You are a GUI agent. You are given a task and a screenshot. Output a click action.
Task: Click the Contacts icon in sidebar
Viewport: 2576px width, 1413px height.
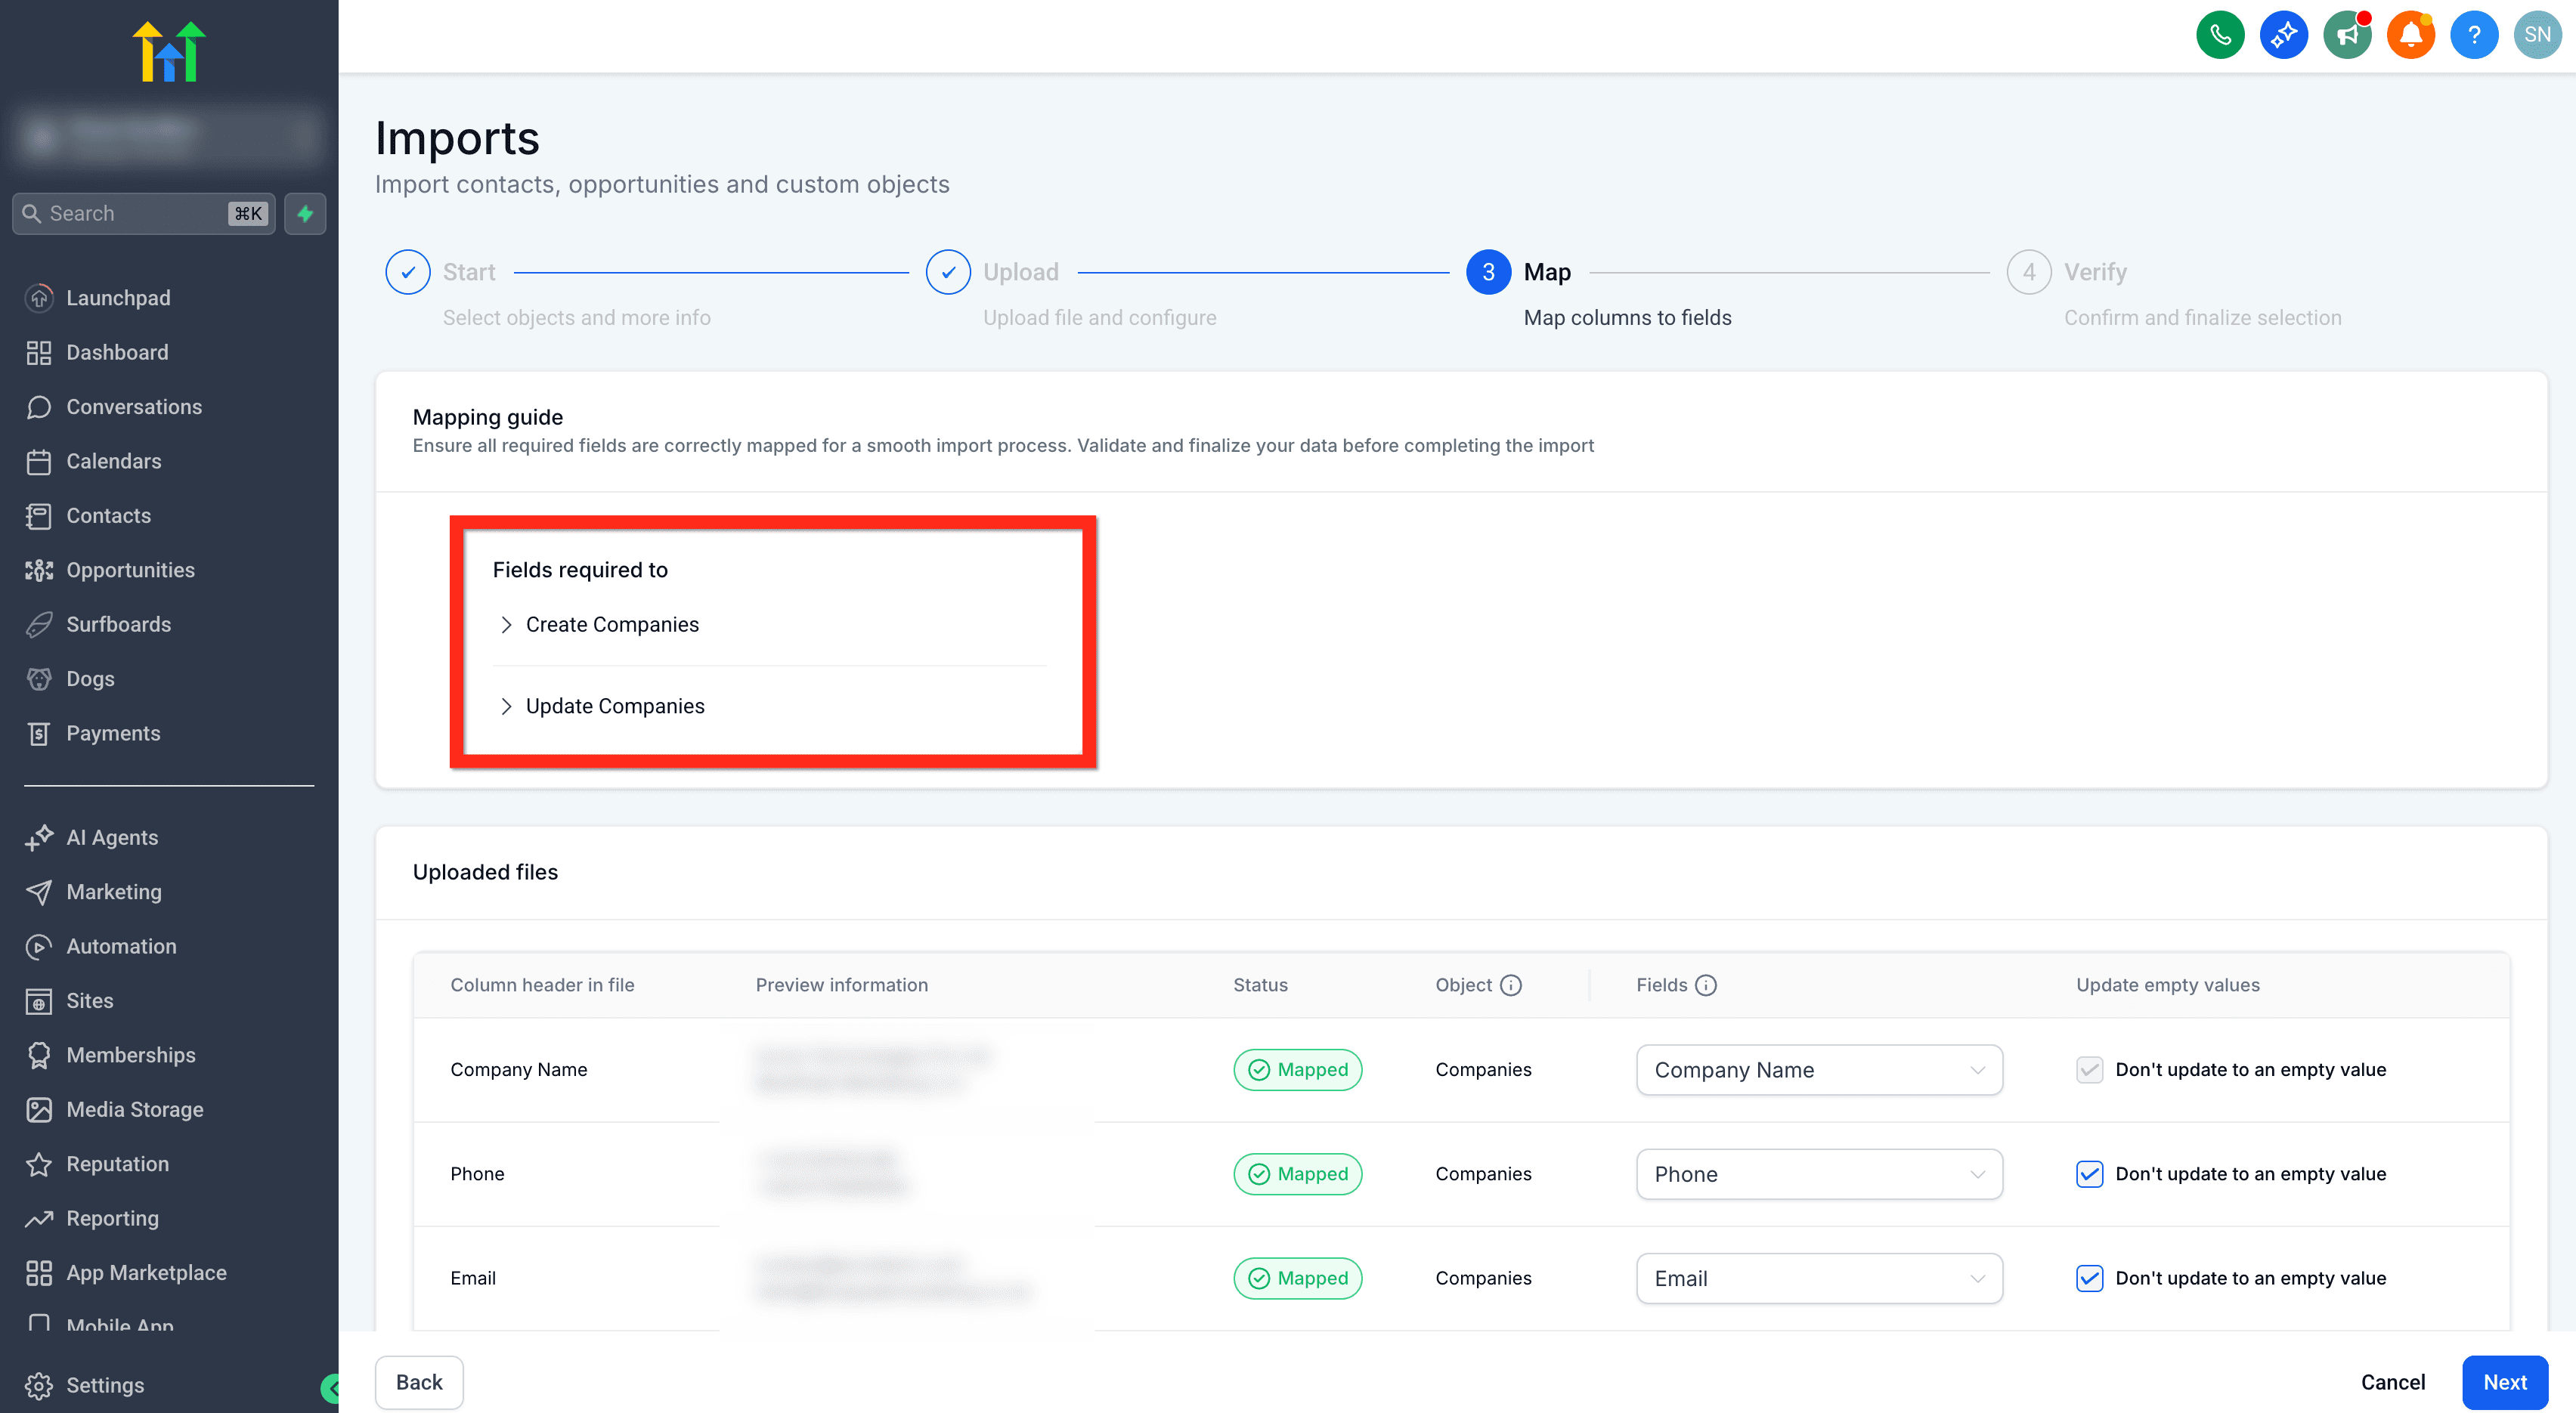click(x=39, y=516)
